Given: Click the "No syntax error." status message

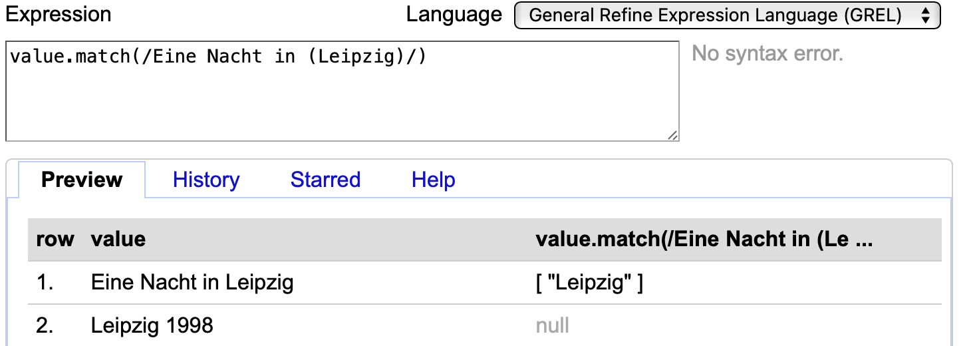Looking at the screenshot, I should 767,53.
